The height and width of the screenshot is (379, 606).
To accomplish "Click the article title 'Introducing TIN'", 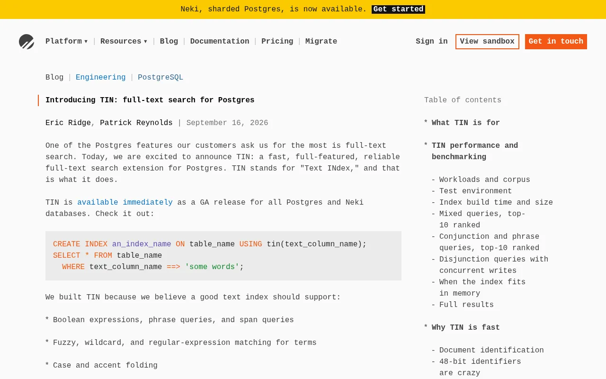I will 150,100.
